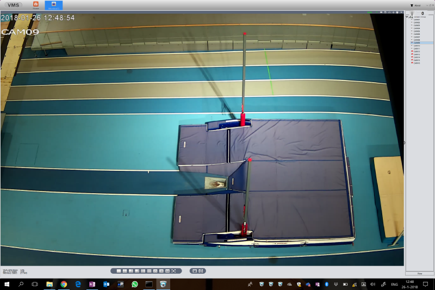Open the About menu

point(415,5)
